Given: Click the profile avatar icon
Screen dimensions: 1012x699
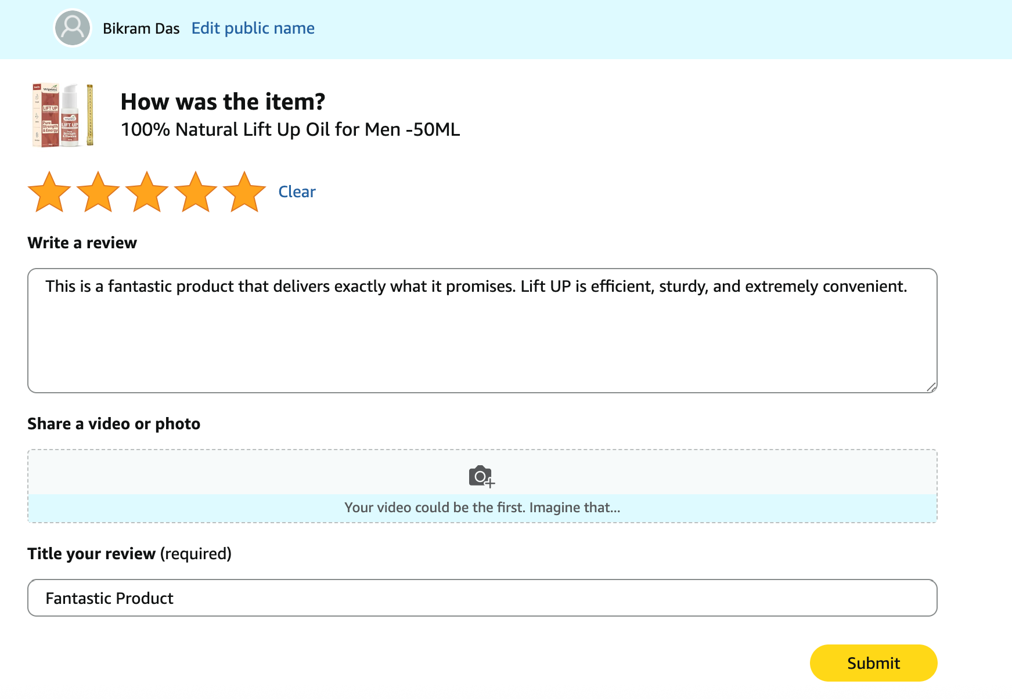Looking at the screenshot, I should pyautogui.click(x=73, y=28).
